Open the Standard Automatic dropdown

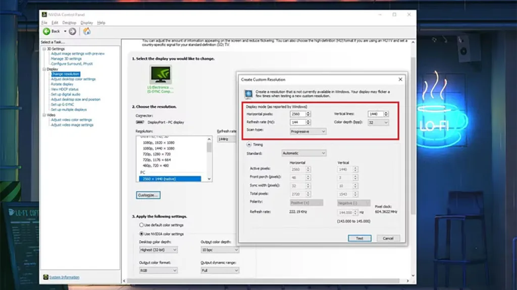pyautogui.click(x=303, y=153)
